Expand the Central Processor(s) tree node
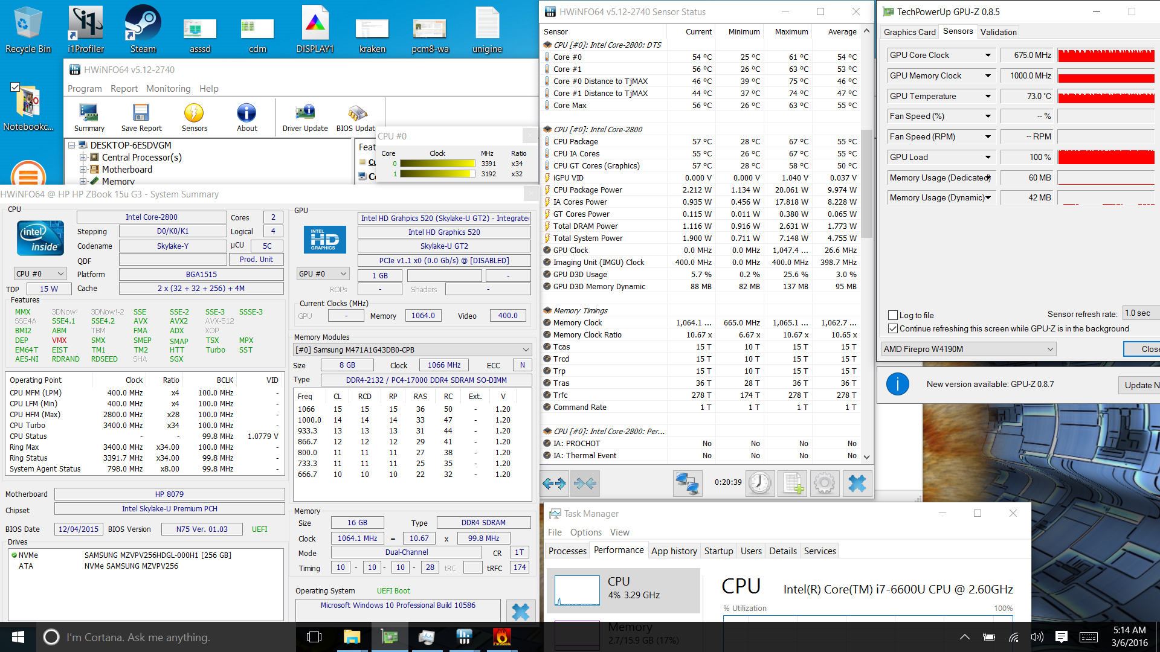Viewport: 1160px width, 652px height. click(x=83, y=158)
